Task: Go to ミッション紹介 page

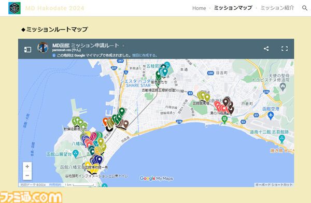Action: tap(277, 8)
